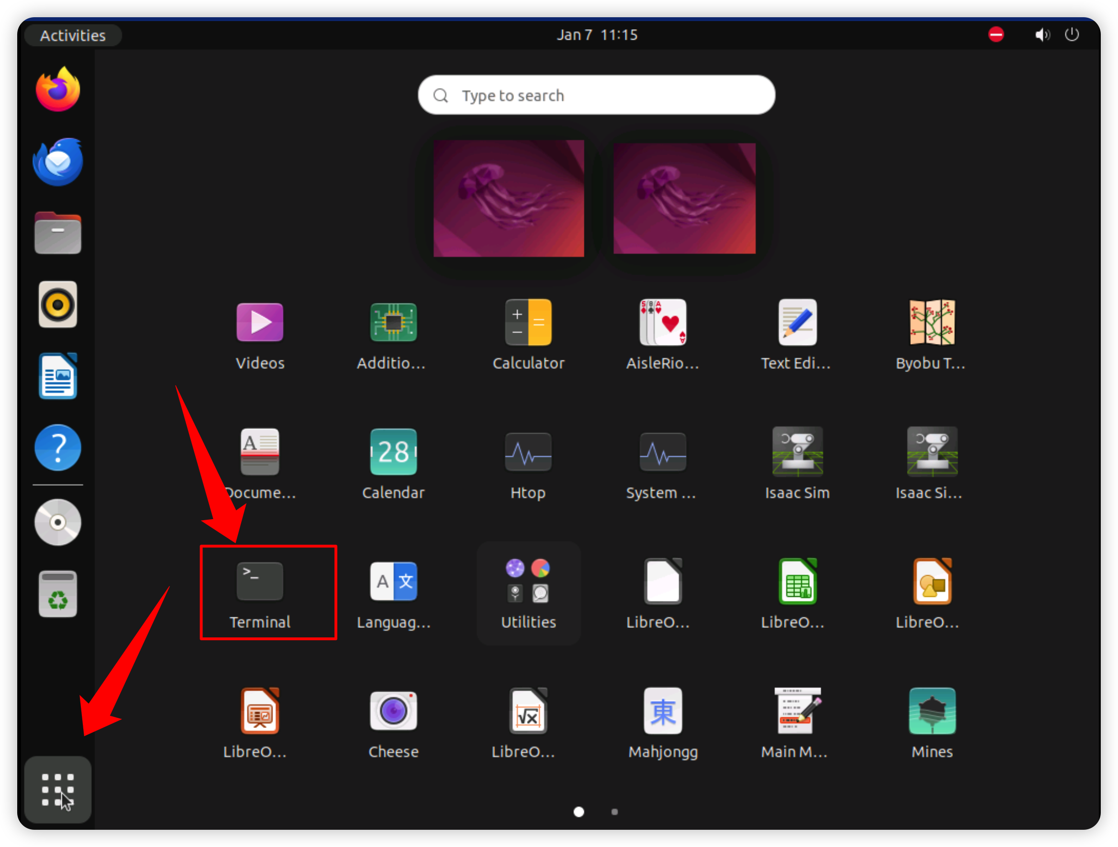1118x847 pixels.
Task: Open the Terminal application
Action: [260, 582]
